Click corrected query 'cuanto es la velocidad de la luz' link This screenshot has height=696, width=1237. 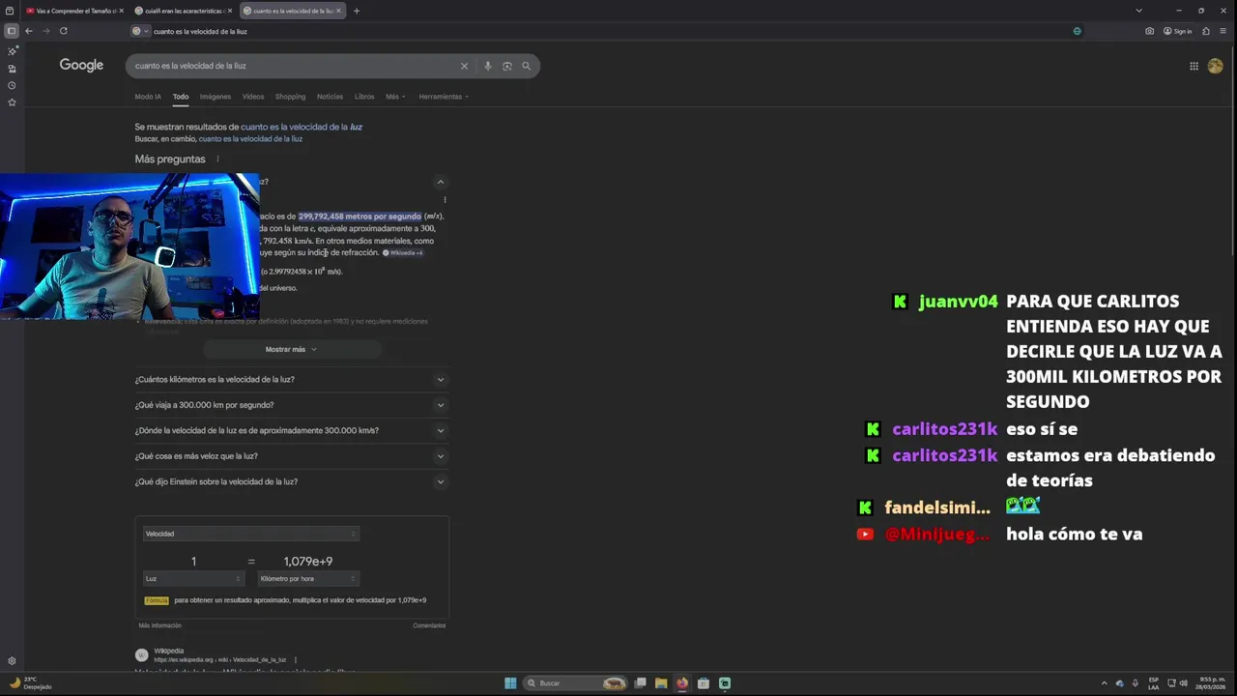pyautogui.click(x=302, y=127)
